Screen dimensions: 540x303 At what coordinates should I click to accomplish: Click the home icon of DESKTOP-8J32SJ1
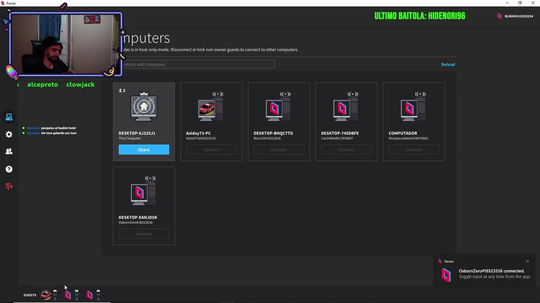144,107
